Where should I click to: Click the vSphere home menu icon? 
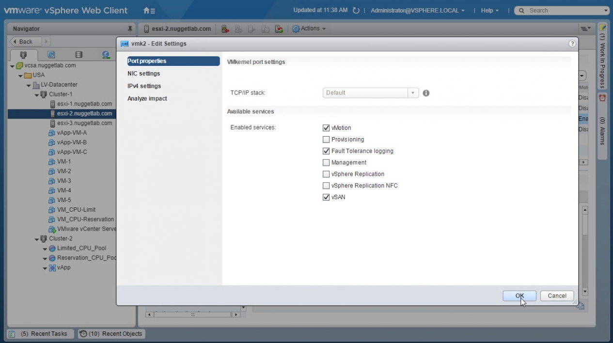149,10
